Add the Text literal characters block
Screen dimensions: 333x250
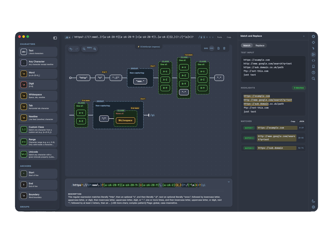(x=38, y=52)
